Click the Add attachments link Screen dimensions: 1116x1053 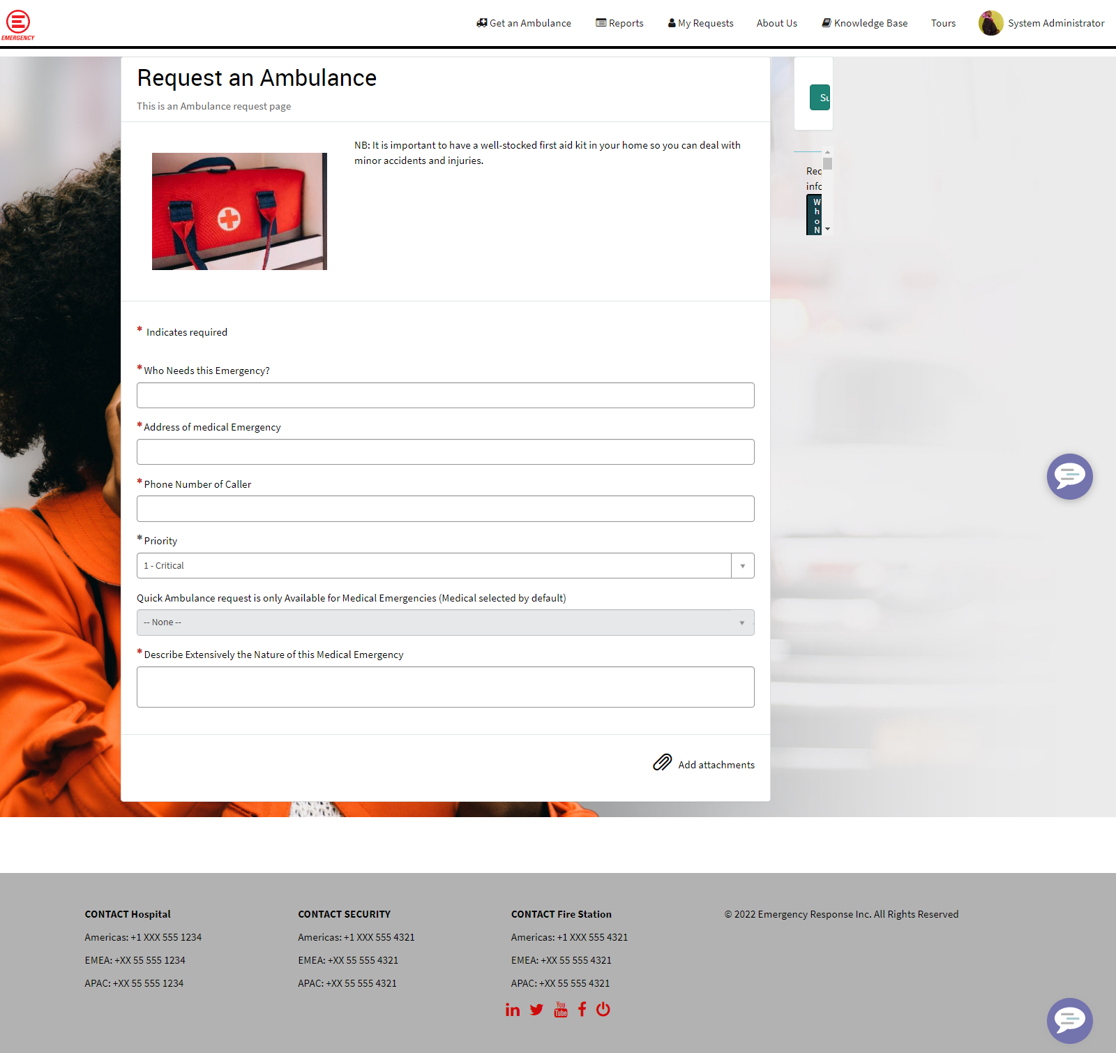point(716,765)
